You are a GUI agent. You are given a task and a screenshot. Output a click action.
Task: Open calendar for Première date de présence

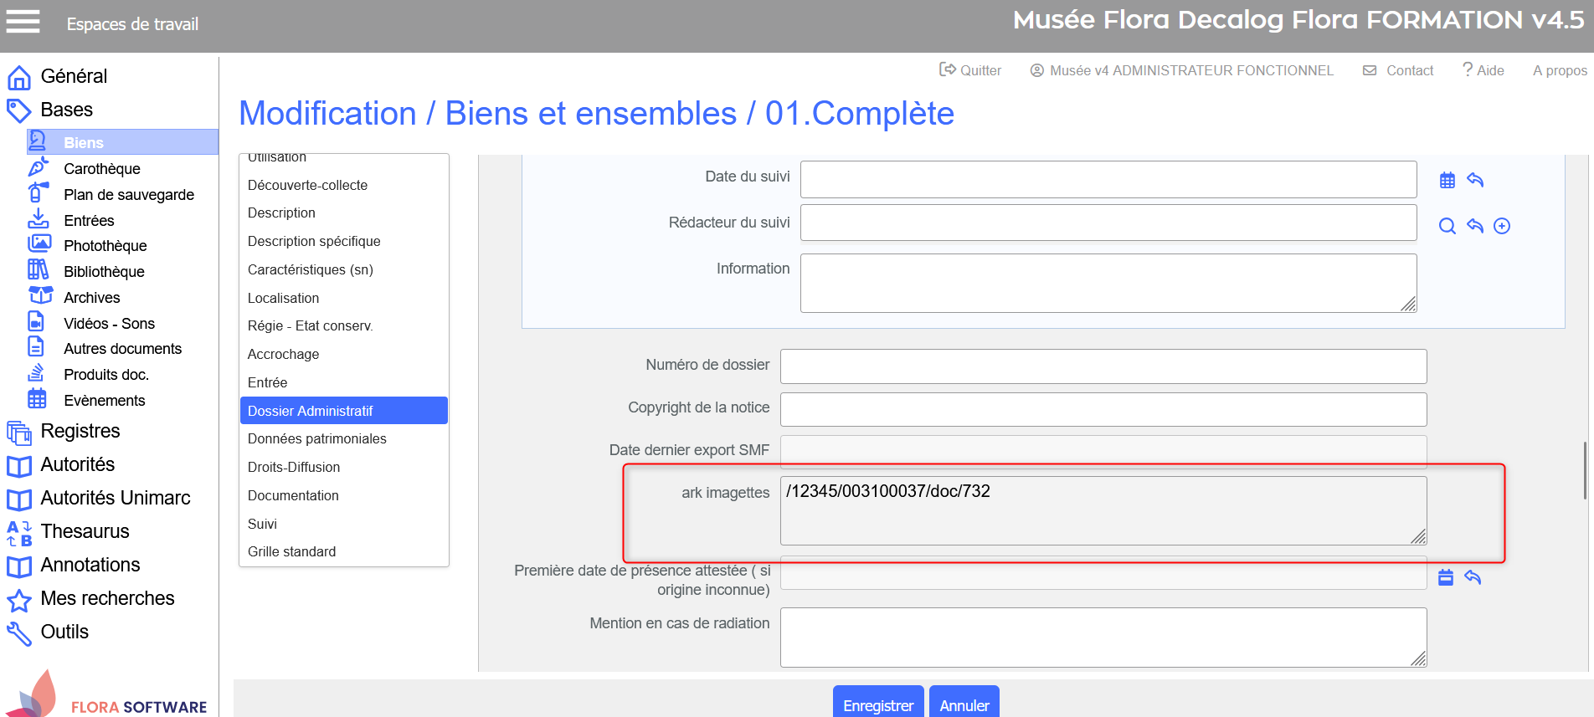coord(1446,577)
